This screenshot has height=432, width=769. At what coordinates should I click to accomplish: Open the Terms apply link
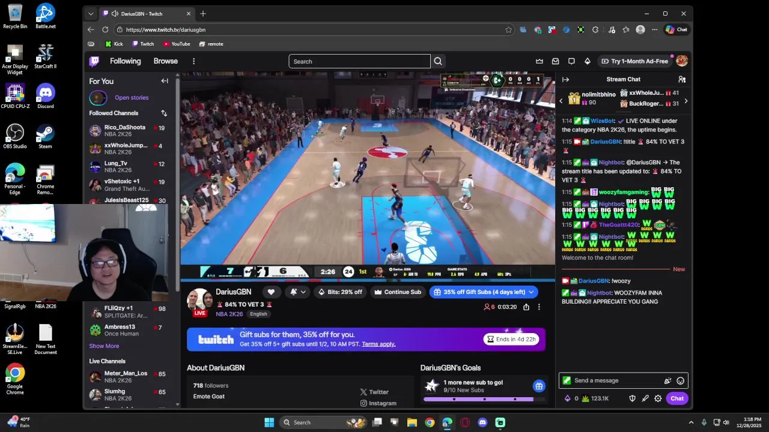[x=378, y=344]
